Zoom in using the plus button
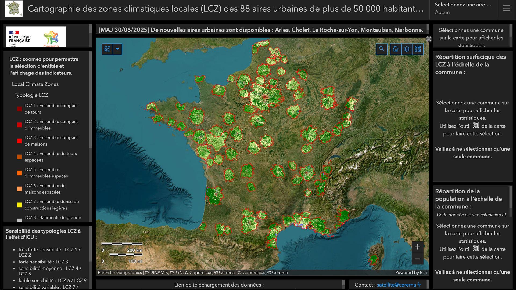Screen dimensions: 516x290 [417, 247]
